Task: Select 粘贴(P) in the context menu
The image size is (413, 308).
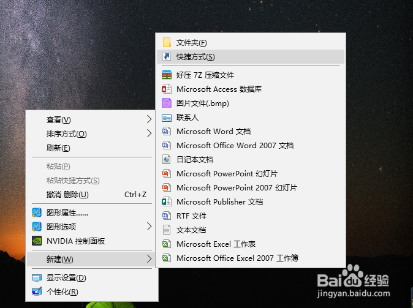Action: click(x=92, y=167)
